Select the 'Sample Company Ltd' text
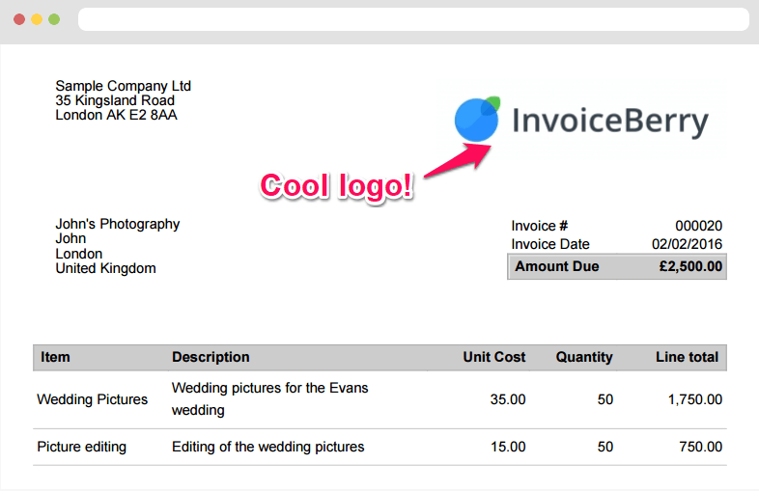This screenshot has width=759, height=491. point(123,86)
